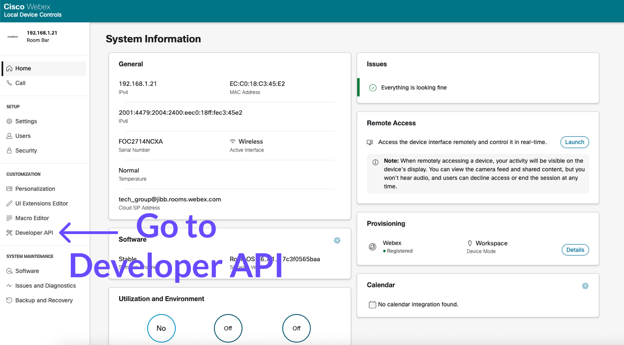Select the IPv6 address text
624x345 pixels.
(x=180, y=113)
